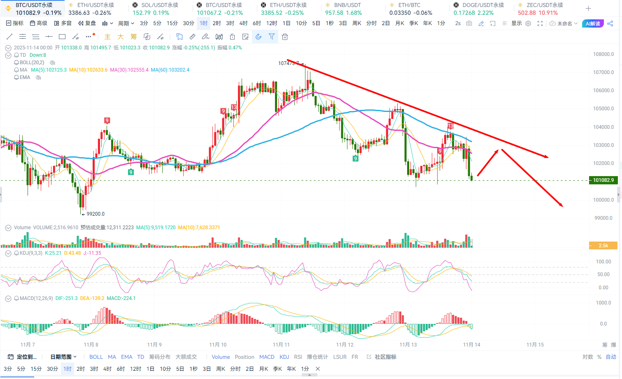Expand the 周期 period dropdown
Viewport: 622px width, 379px height.
click(126, 23)
